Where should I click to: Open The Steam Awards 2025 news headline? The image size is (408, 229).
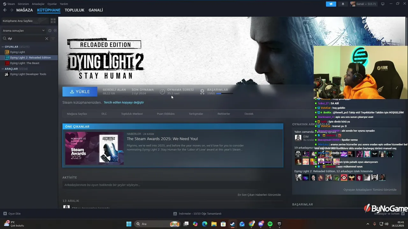click(162, 139)
